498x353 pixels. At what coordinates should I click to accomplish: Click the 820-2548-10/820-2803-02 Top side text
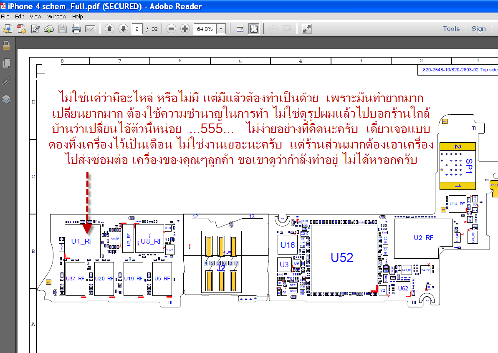click(460, 70)
